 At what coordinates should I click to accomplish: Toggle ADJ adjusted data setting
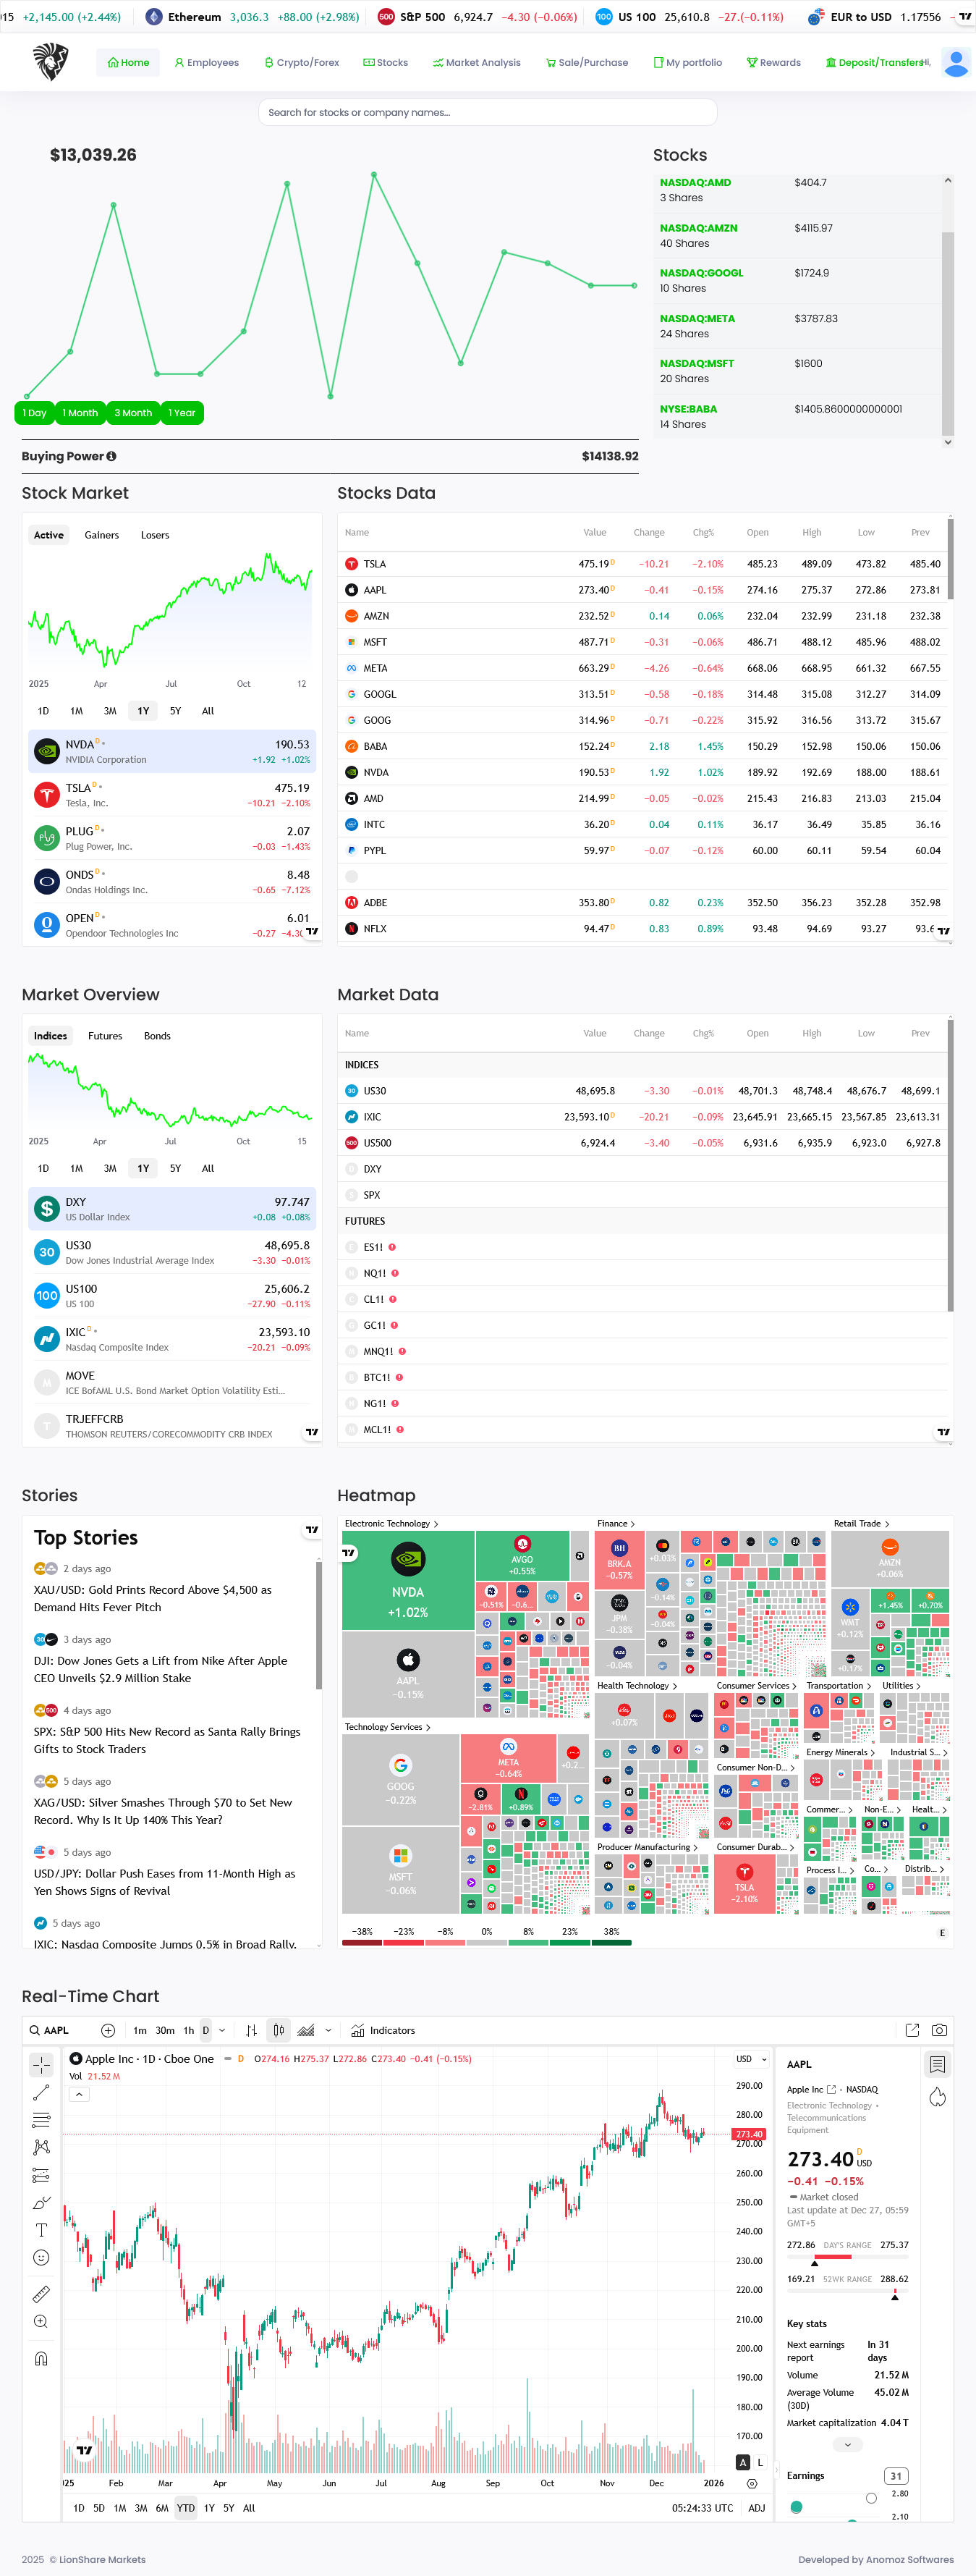(756, 2508)
